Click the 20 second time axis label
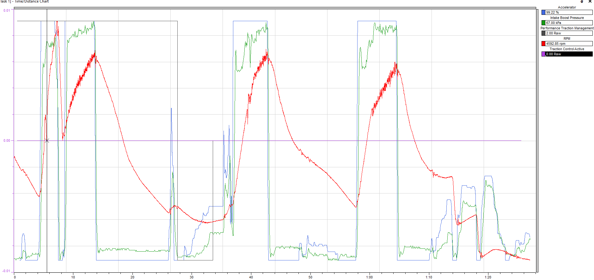Image resolution: width=594 pixels, height=280 pixels. point(132,277)
